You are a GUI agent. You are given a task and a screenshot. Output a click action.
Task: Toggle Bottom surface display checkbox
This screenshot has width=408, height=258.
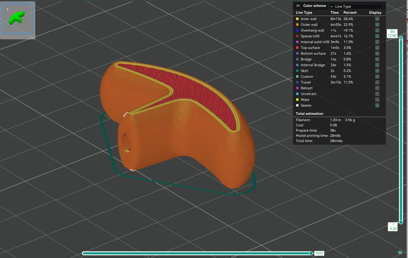coord(377,54)
